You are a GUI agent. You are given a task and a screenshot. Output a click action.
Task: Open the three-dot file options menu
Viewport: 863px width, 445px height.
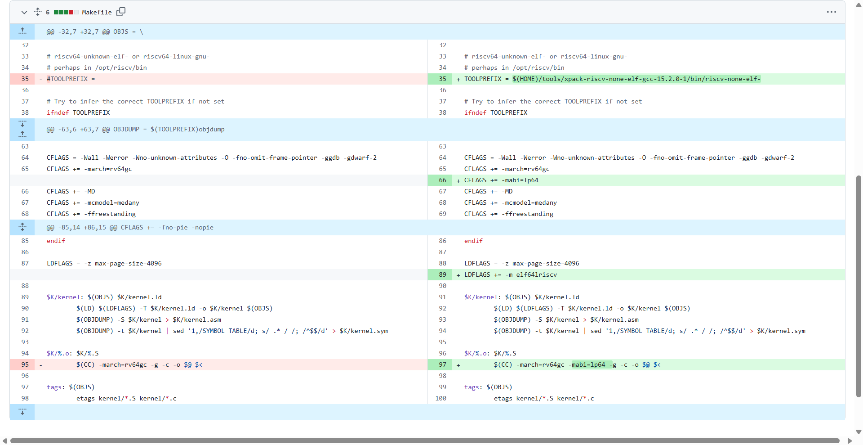(x=831, y=12)
